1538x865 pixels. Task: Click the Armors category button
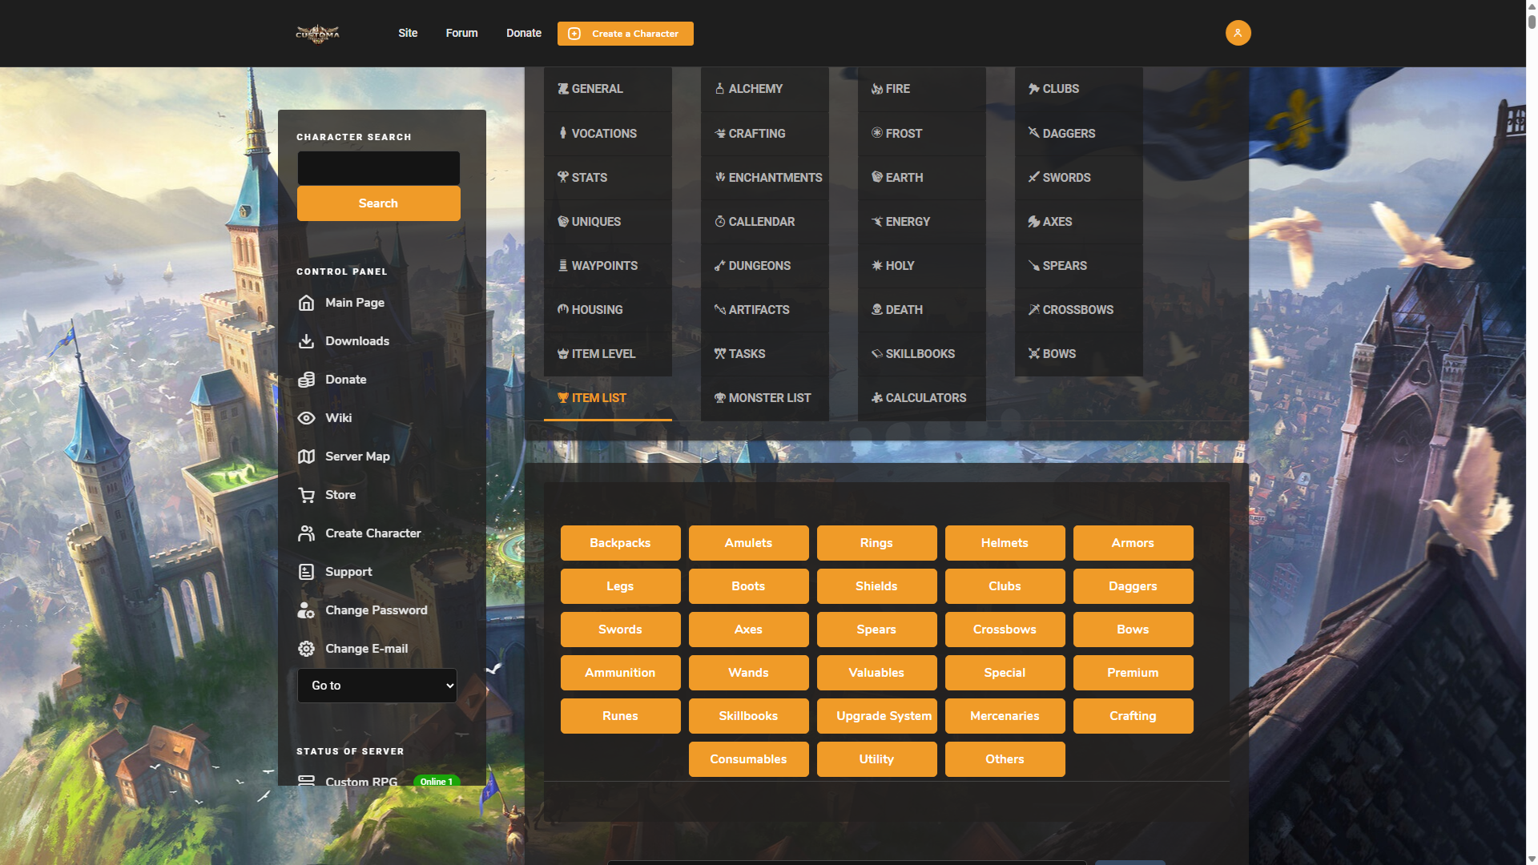[1133, 543]
